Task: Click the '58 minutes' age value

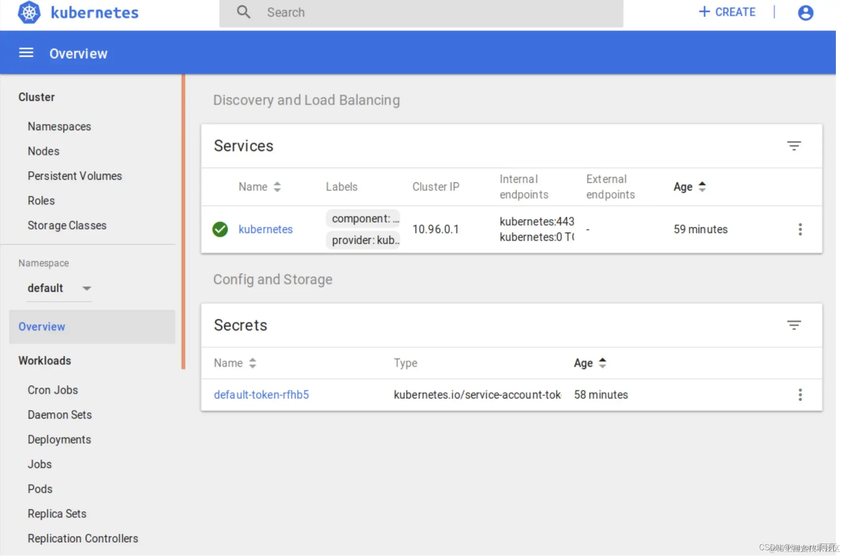Action: (601, 395)
